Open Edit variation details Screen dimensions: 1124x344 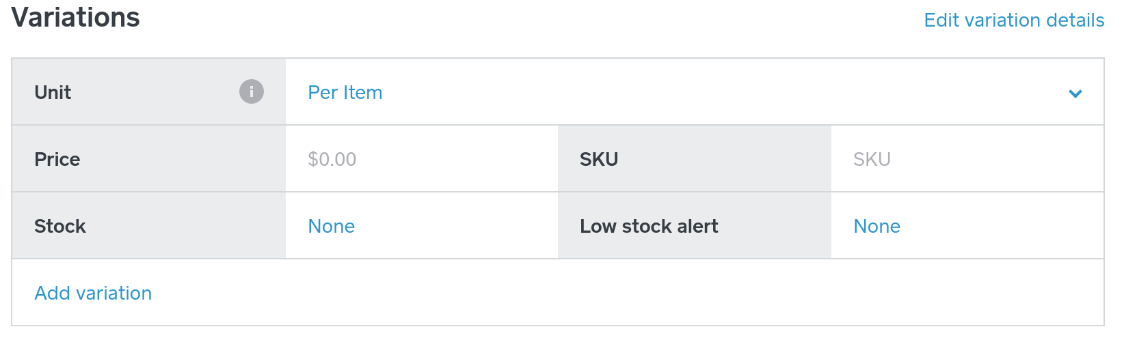pos(1014,20)
